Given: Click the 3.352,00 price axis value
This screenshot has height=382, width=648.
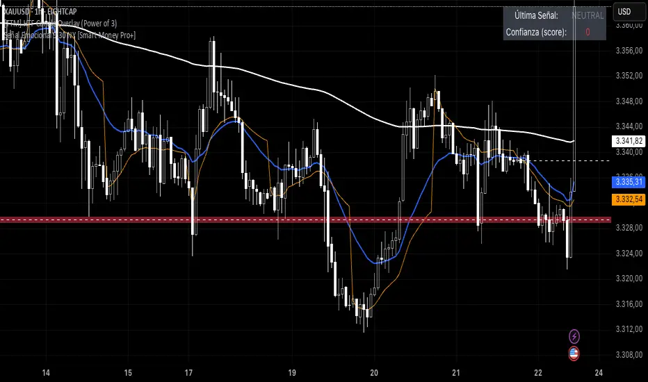Looking at the screenshot, I should pyautogui.click(x=629, y=76).
